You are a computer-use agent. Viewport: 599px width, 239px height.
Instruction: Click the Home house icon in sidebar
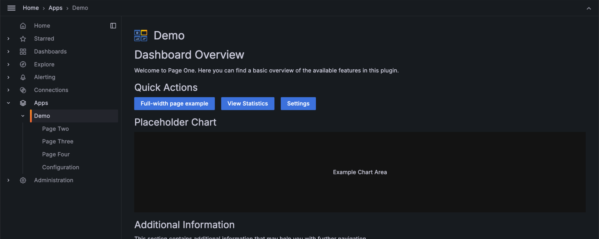tap(23, 26)
